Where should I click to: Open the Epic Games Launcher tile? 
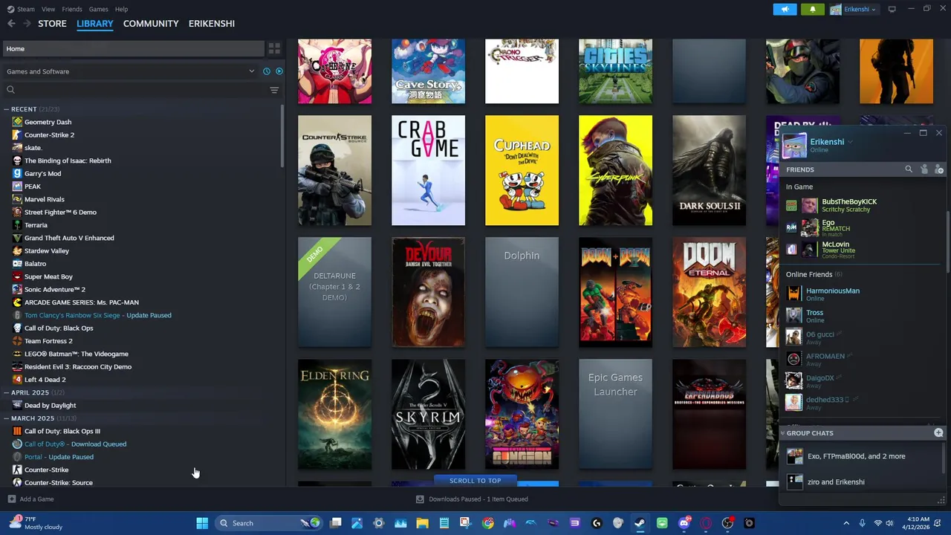(x=615, y=415)
